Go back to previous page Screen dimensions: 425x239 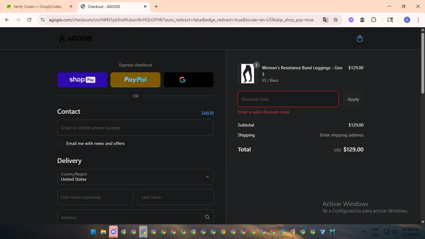point(7,20)
